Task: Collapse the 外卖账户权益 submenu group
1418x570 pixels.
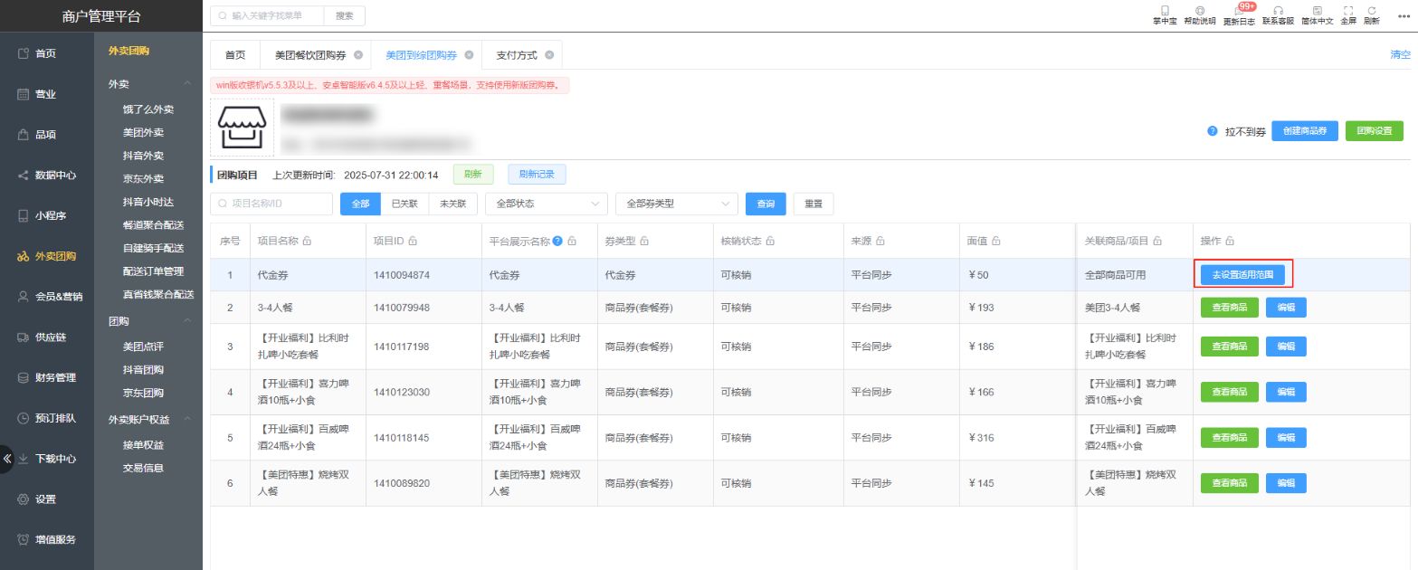Action: click(188, 420)
